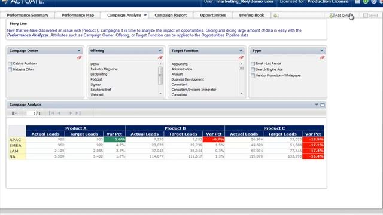Open the Campaign Report tab
The width and height of the screenshot is (383, 215).
(171, 15)
